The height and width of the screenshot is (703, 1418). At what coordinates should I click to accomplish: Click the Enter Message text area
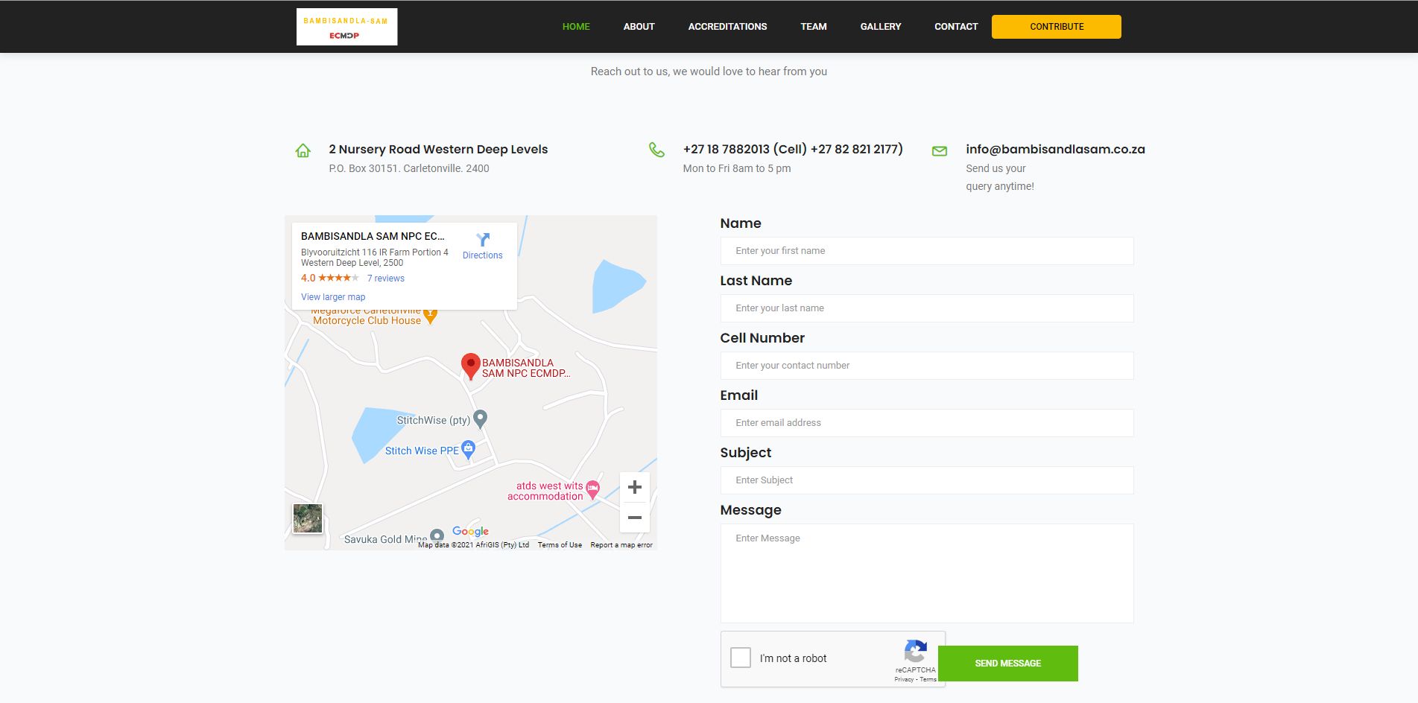(926, 573)
